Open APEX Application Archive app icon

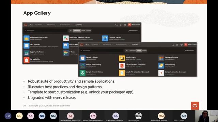[x=27, y=38]
